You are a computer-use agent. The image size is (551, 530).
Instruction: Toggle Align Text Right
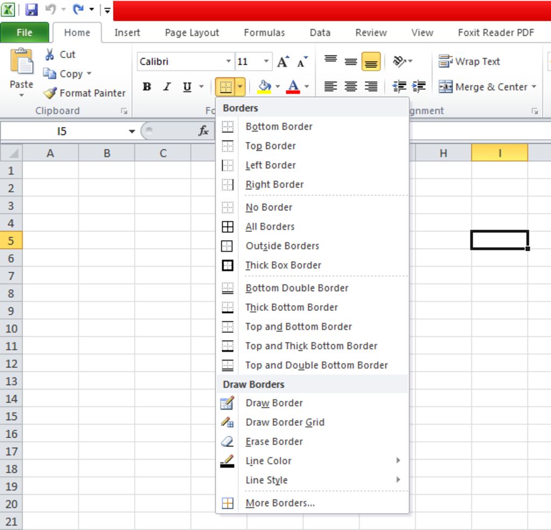tap(371, 87)
